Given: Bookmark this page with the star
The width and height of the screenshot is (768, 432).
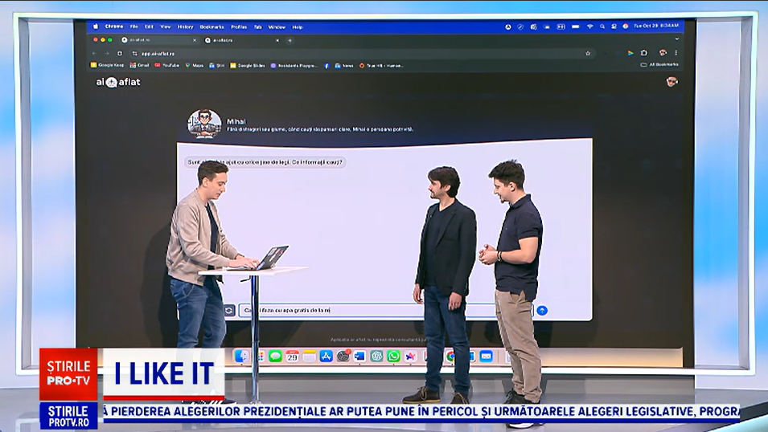Looking at the screenshot, I should (588, 53).
